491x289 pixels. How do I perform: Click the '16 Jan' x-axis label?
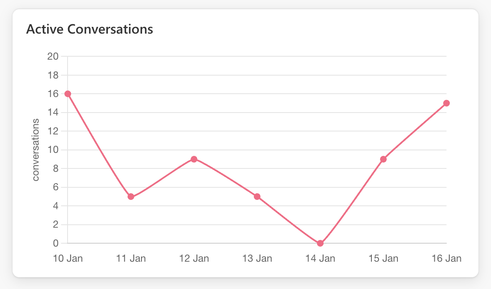tap(447, 258)
